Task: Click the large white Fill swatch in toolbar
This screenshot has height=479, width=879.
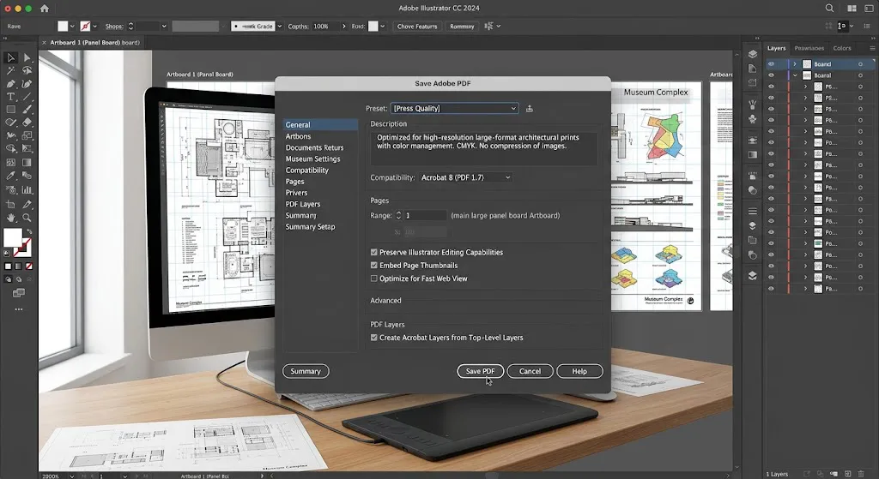Action: [12, 237]
